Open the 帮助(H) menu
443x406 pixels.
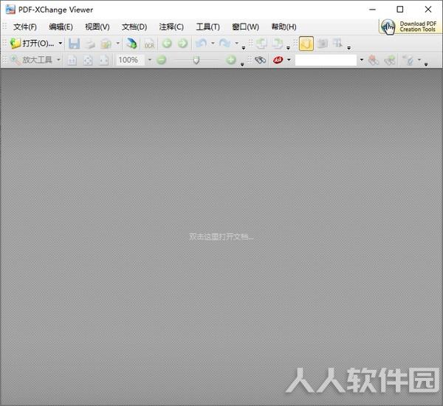[284, 27]
